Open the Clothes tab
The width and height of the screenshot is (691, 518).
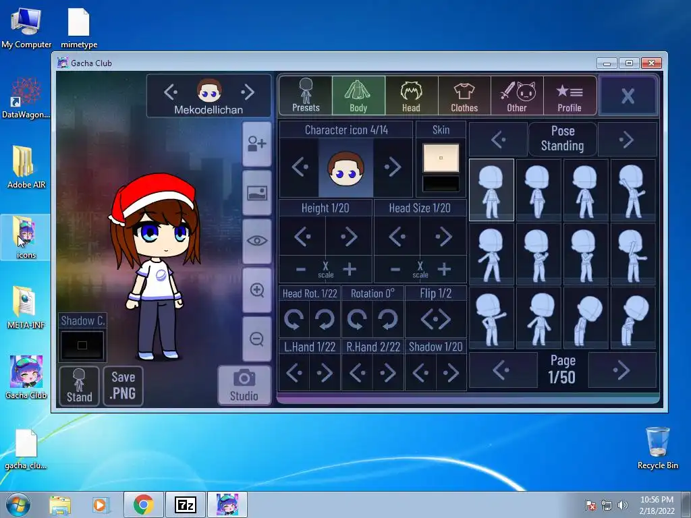pos(464,96)
